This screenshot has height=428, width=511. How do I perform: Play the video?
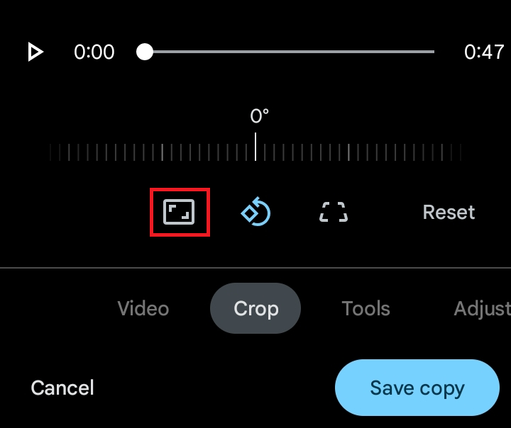35,52
